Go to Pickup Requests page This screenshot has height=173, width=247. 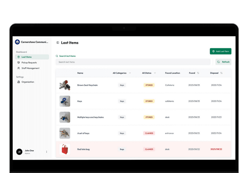29,63
